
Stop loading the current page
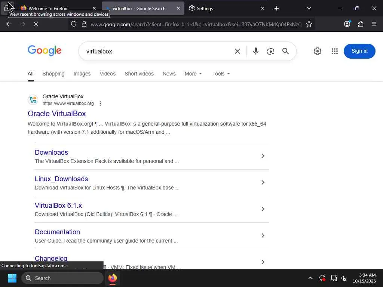[x=36, y=24]
